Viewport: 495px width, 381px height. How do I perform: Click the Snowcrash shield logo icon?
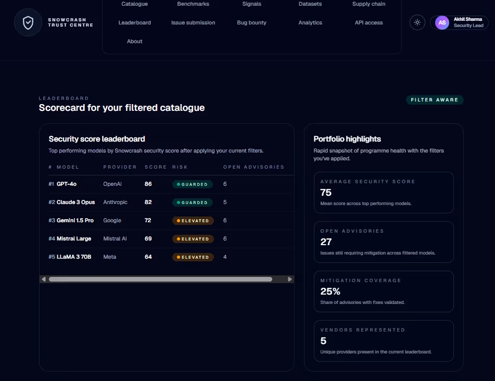[x=28, y=22]
